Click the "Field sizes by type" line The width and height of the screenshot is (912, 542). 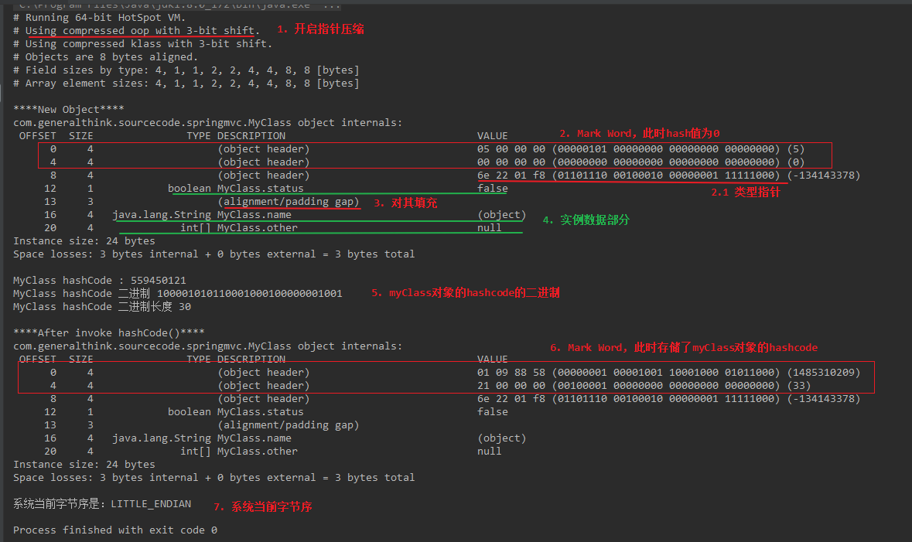tap(186, 70)
